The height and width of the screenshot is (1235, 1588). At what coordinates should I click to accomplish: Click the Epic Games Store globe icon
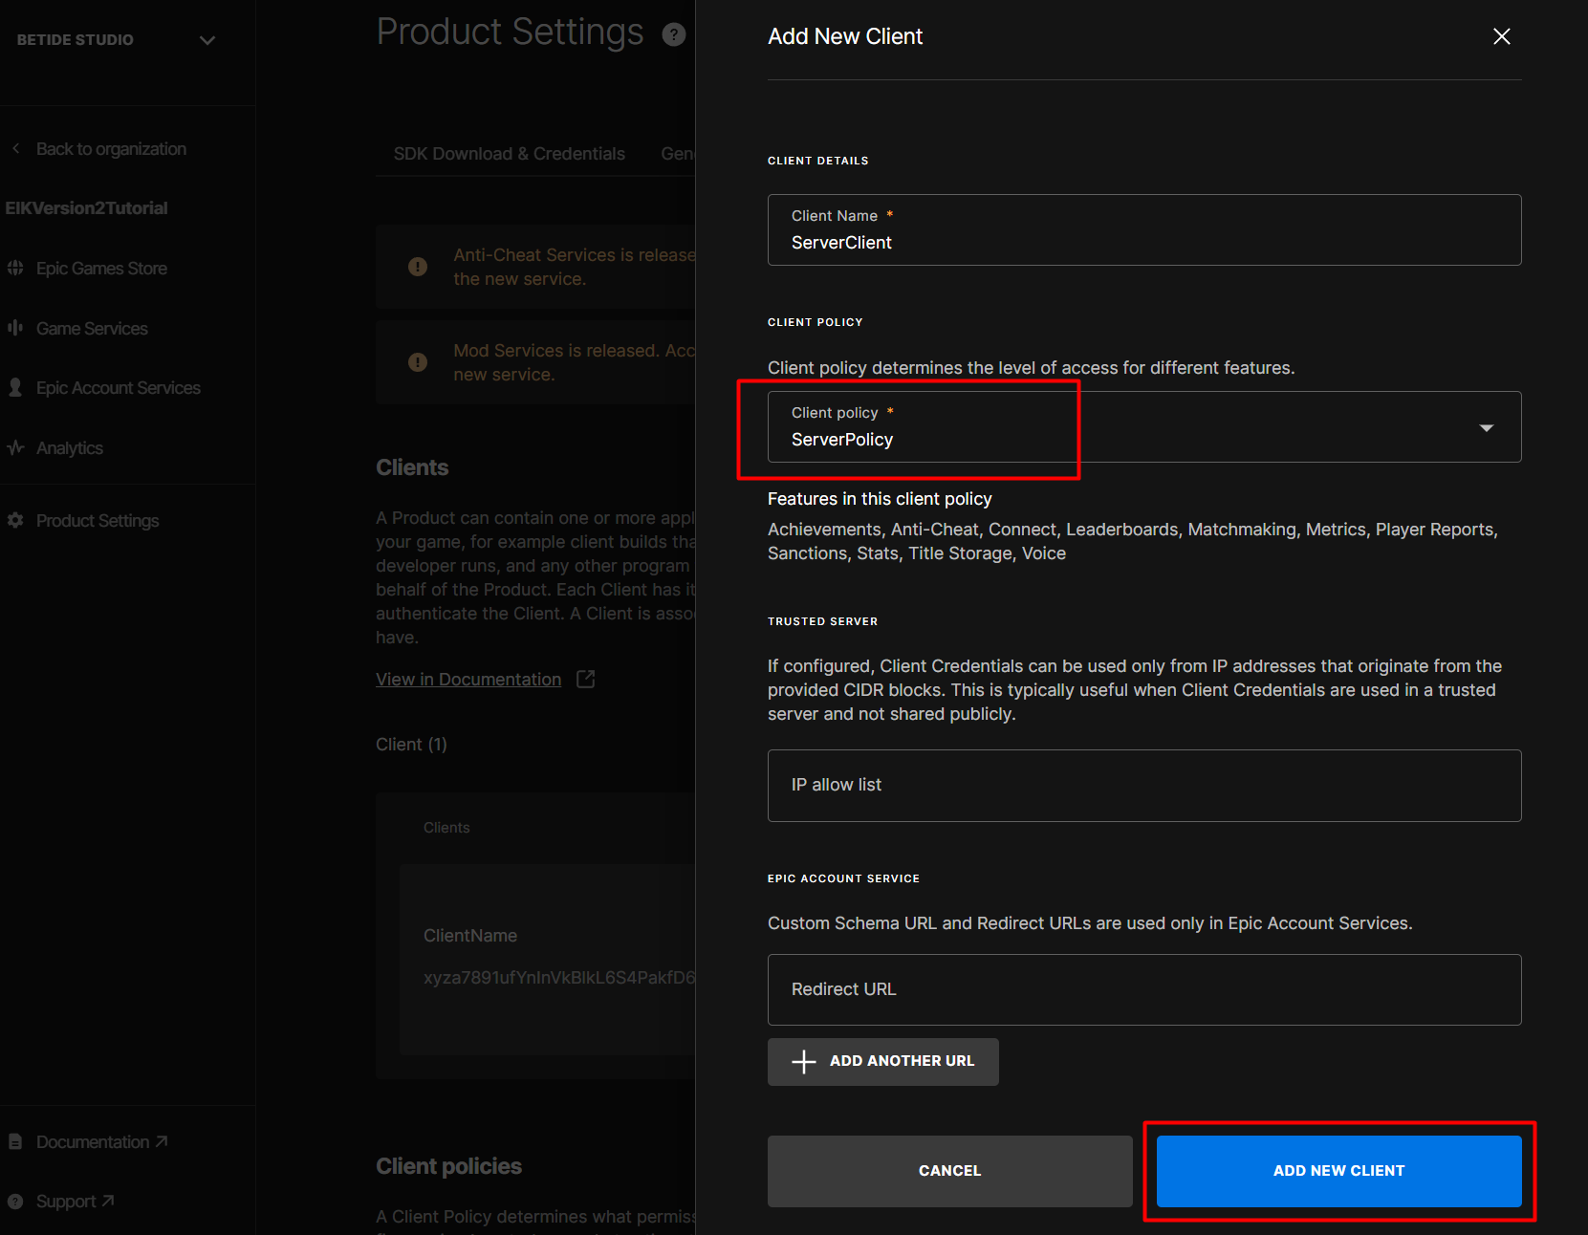[x=15, y=269]
